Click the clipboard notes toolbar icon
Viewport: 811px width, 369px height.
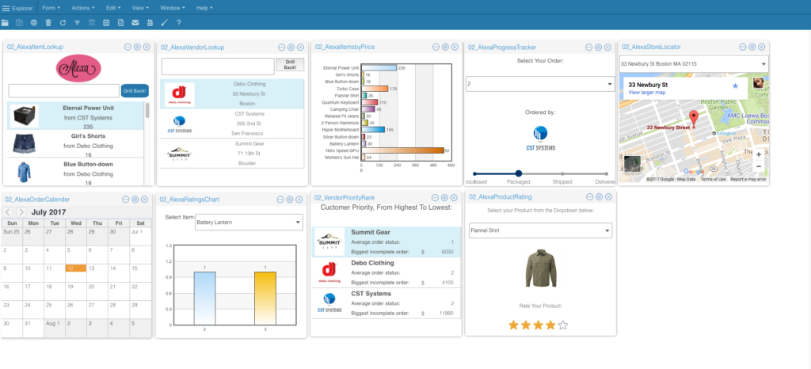(106, 23)
